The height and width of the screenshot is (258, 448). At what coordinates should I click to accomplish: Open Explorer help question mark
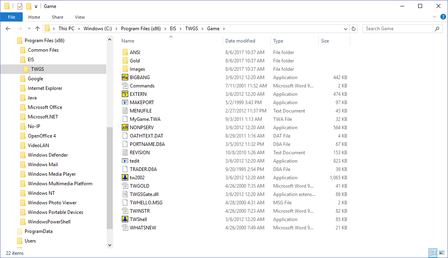[x=443, y=17]
